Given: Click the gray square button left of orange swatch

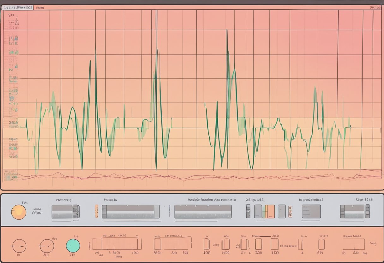Looking at the screenshot, I should point(258,211).
